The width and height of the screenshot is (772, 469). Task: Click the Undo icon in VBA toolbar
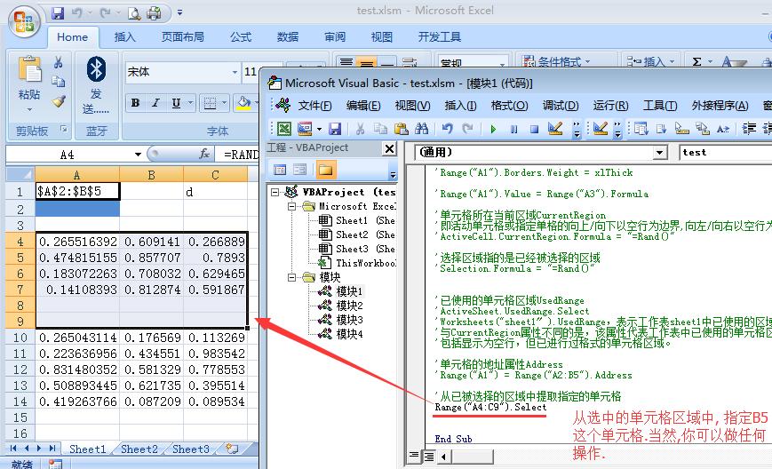(447, 129)
